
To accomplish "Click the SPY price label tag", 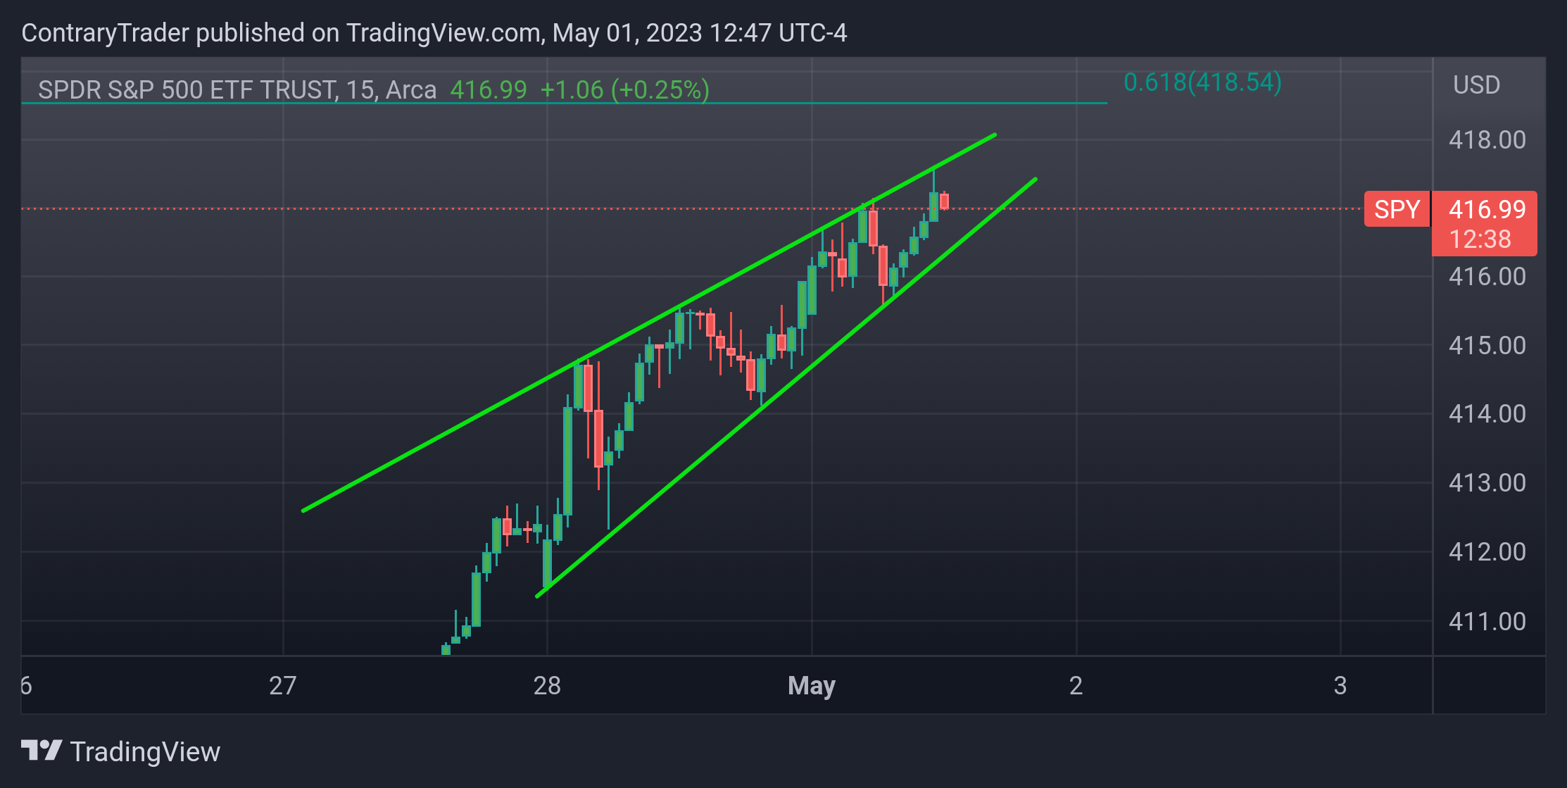I will [1397, 209].
